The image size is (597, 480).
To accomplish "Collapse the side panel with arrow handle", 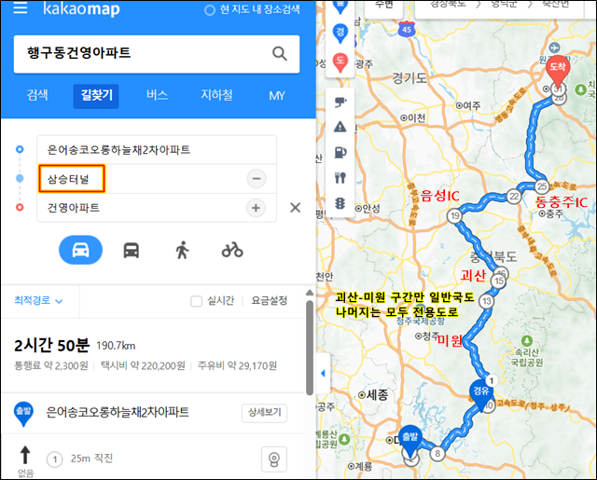I will pyautogui.click(x=323, y=373).
